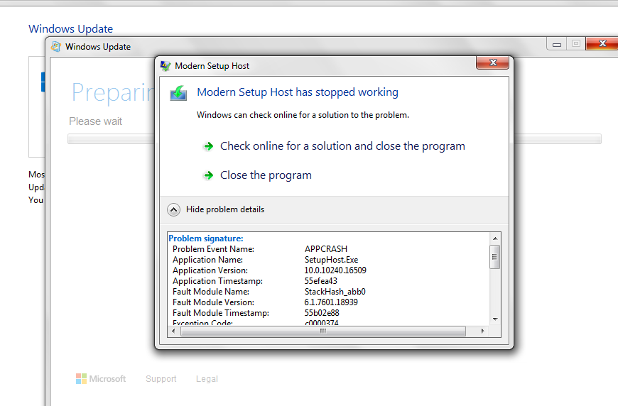Click the scroll left arrow in problem details
The height and width of the screenshot is (406, 618).
[173, 331]
